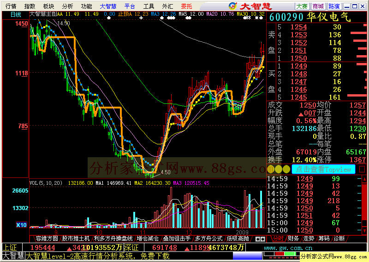Click the indicator tabs scroll-right arrow

coord(263,239)
